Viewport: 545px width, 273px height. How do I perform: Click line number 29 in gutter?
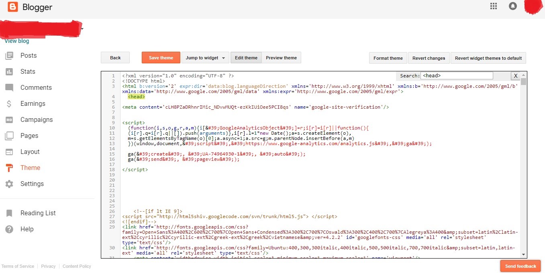point(112,227)
